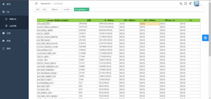This screenshot has height=99, width=211.
Task: Close the 记录 tag tab
Action: click(47, 10)
